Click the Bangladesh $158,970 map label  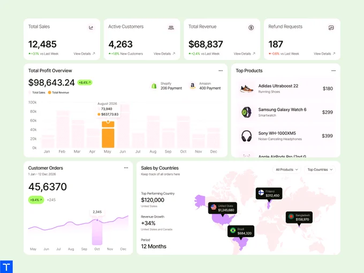tap(299, 217)
